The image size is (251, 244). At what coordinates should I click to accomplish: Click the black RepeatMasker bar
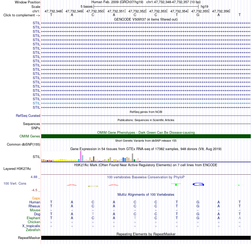point(146,238)
